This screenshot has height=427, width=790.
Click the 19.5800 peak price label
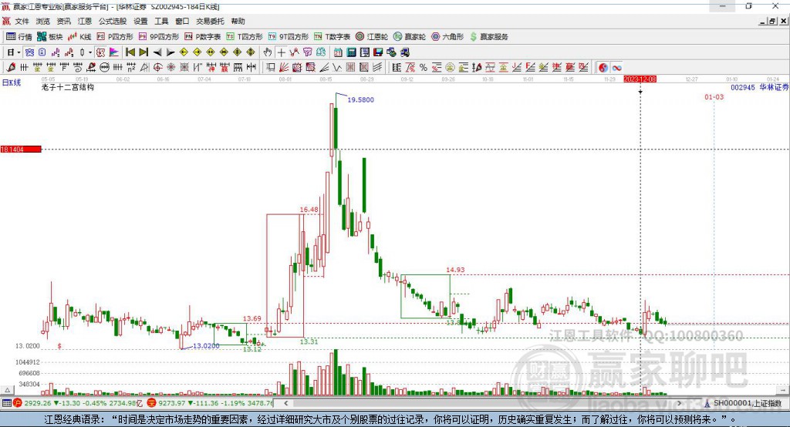(361, 99)
